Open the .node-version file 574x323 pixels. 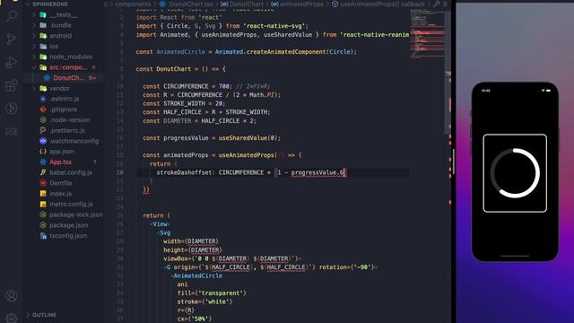70,119
